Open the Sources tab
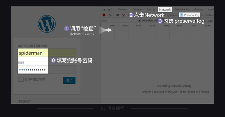Image resolution: width=225 pixels, height=117 pixels. pyautogui.click(x=151, y=9)
